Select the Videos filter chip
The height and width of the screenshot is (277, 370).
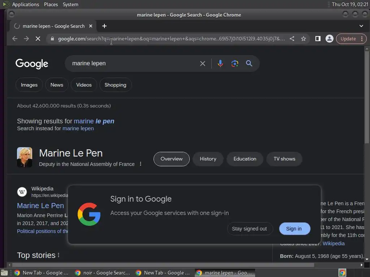tap(84, 85)
